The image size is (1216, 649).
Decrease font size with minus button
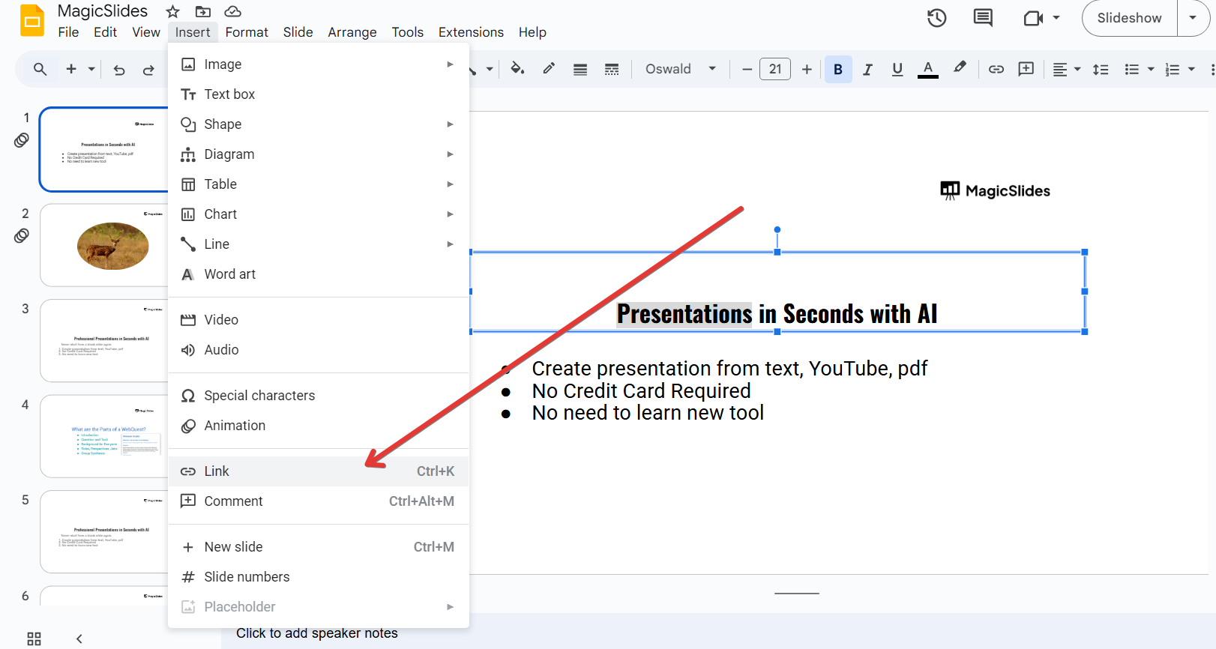(x=747, y=70)
